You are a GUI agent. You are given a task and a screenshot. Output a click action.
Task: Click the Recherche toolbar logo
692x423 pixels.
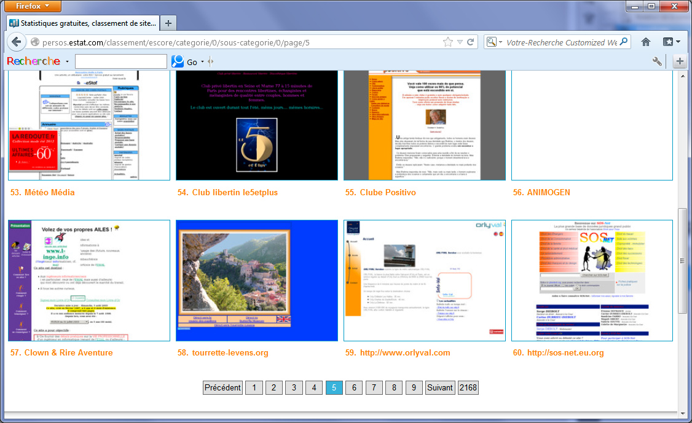pyautogui.click(x=34, y=61)
